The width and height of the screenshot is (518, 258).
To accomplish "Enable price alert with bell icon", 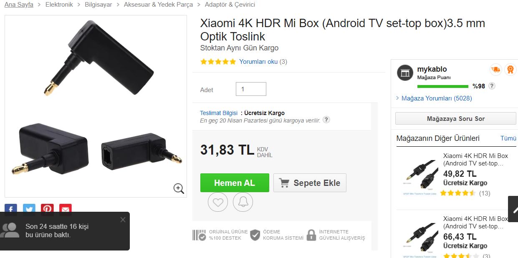I will click(243, 202).
